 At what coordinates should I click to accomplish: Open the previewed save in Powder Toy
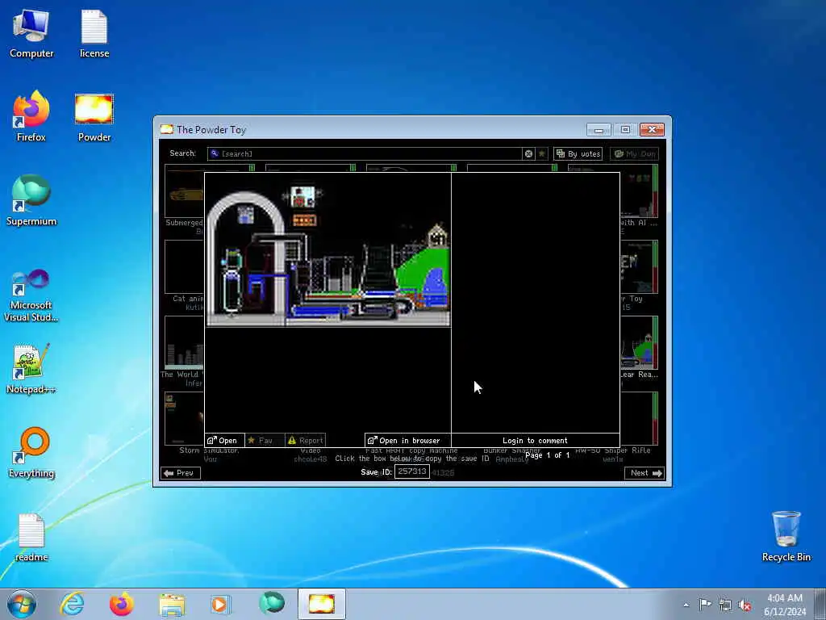pyautogui.click(x=224, y=440)
